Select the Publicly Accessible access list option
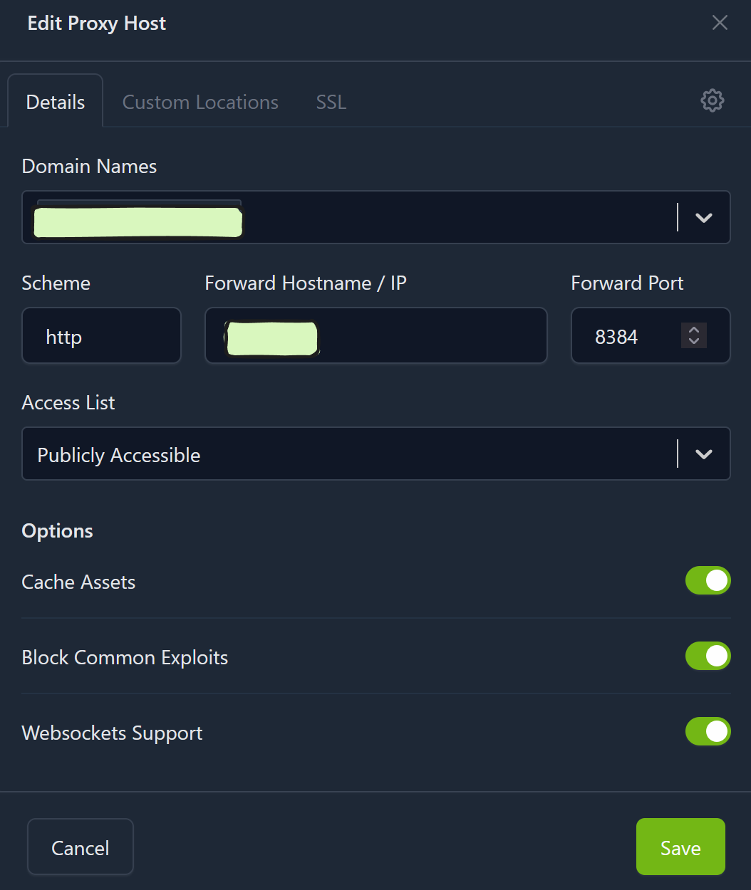 coord(119,455)
